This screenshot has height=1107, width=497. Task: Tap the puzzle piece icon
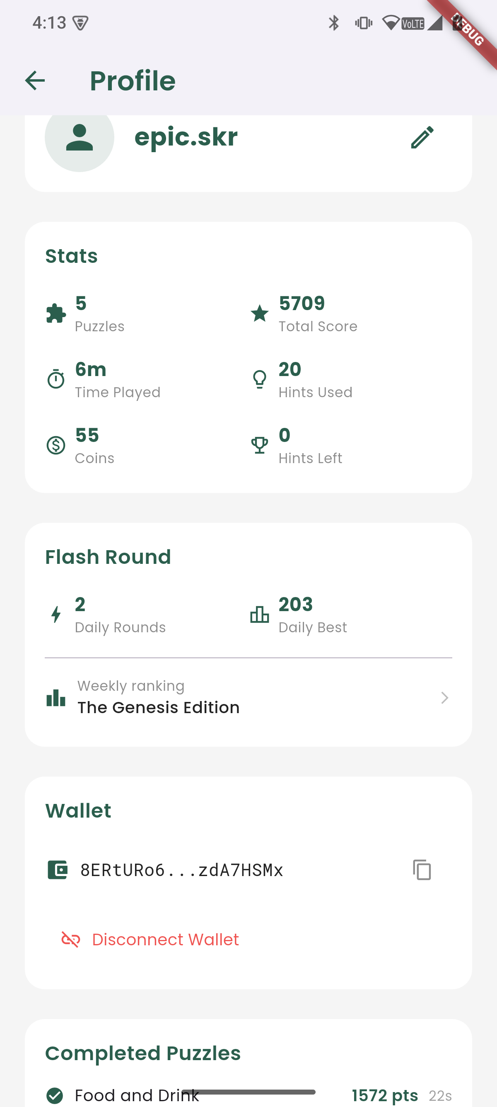pyautogui.click(x=56, y=313)
